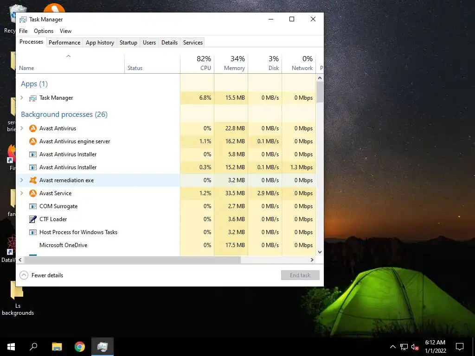
Task: Select Avast Antivirus Installer row using 15.2 MB
Action: coord(166,167)
